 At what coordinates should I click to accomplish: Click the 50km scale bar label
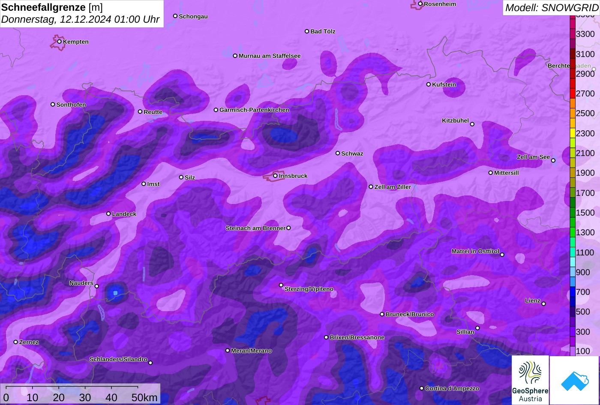[x=144, y=398]
